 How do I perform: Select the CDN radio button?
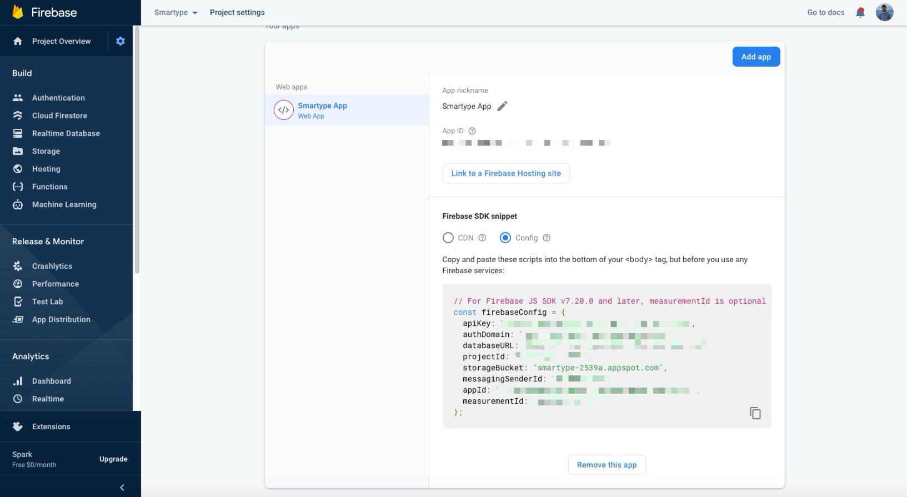[448, 238]
